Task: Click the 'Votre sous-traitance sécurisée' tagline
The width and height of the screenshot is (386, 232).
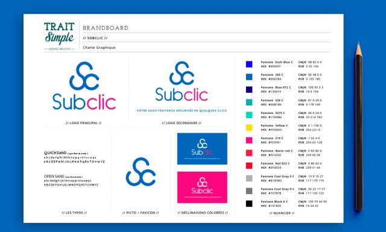Action: coord(182,111)
